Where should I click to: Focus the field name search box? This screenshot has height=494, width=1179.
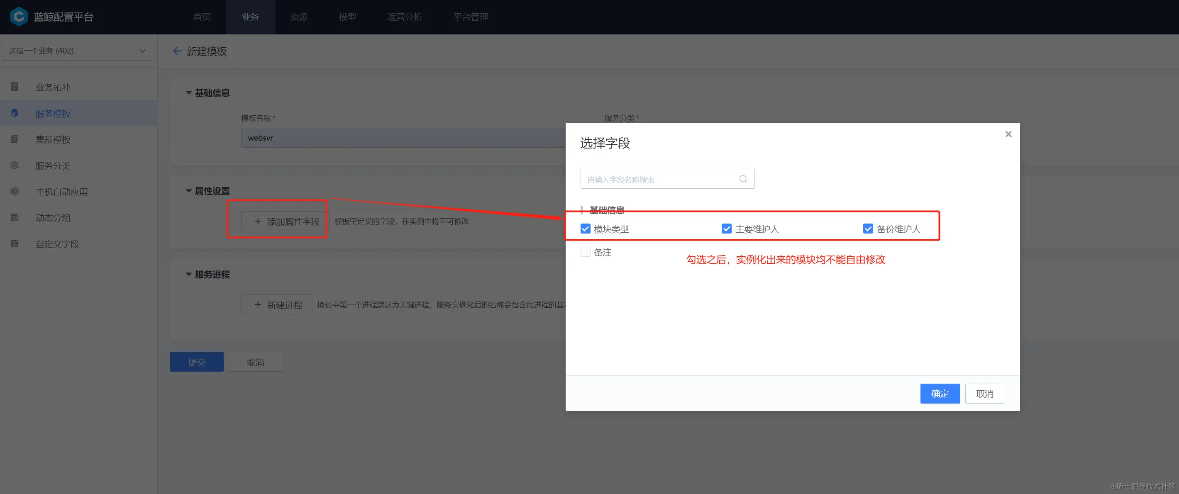click(x=667, y=179)
